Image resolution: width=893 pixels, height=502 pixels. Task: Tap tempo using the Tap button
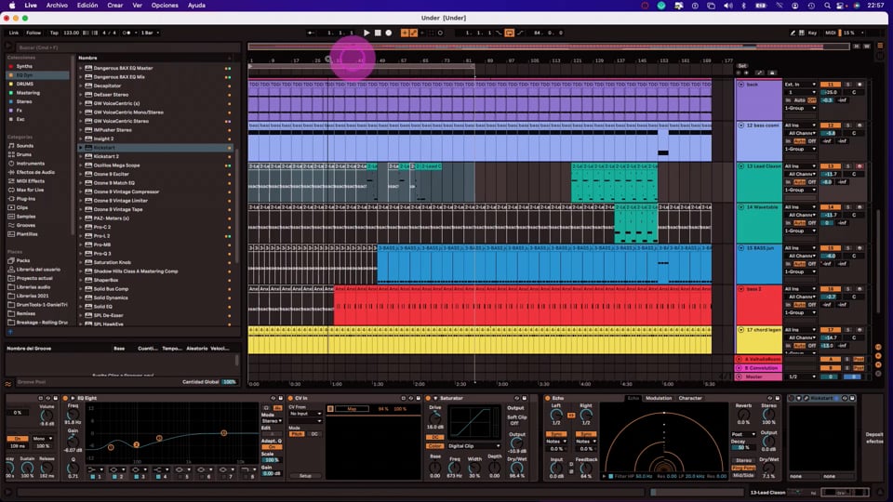(x=54, y=33)
